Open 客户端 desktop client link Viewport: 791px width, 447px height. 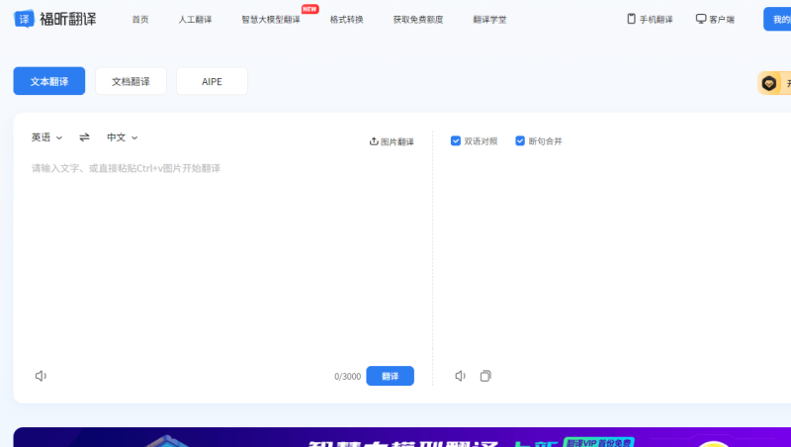click(715, 19)
